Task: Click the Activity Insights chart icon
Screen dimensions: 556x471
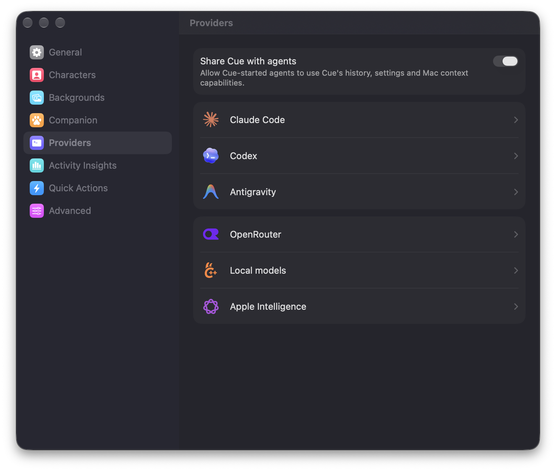Action: click(x=37, y=165)
